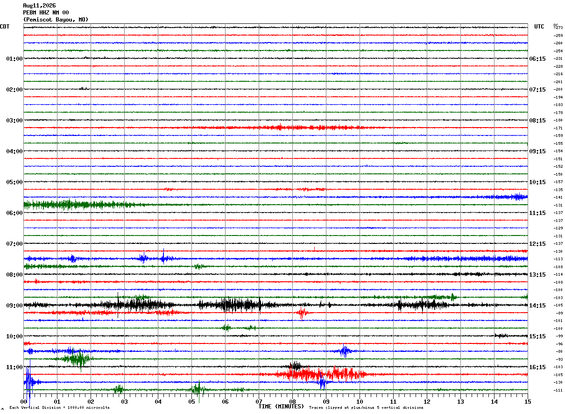This screenshot has width=565, height=414.
Task: Click the black seismic event at 09:00 CDT
Action: coord(233,305)
